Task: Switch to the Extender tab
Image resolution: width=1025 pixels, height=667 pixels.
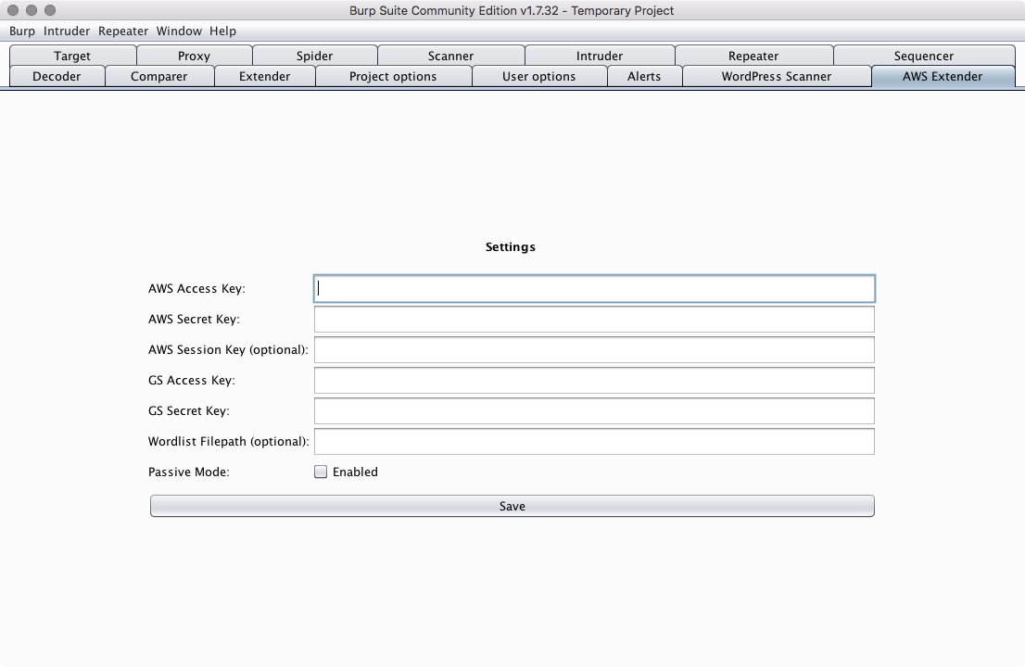Action: (265, 76)
